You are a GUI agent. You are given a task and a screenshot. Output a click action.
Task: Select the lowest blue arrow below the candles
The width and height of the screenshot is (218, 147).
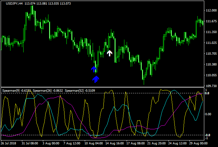point(96,79)
